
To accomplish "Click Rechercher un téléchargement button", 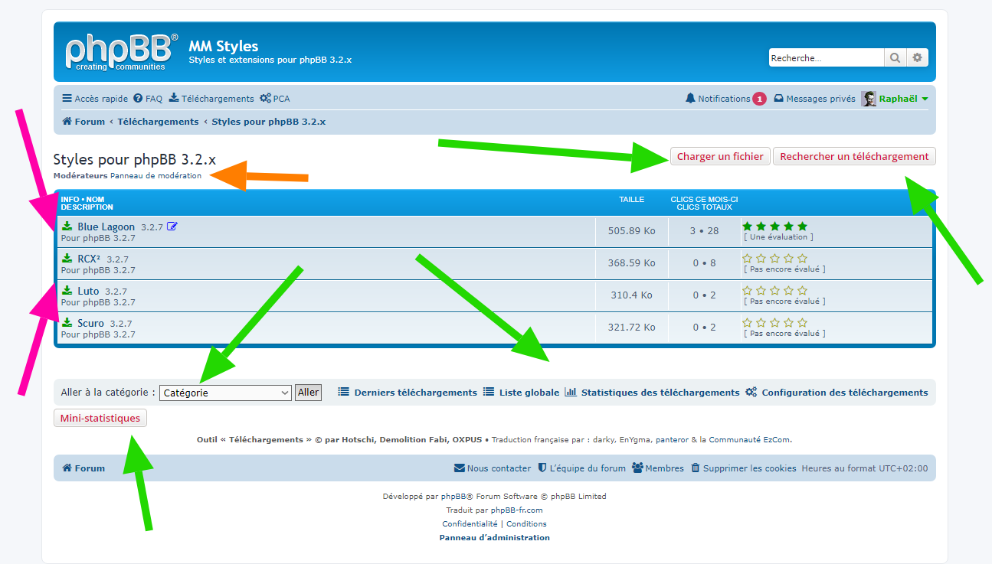I will pos(854,156).
